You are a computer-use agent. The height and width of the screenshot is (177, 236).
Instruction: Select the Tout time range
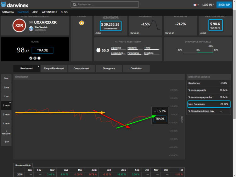click(x=6, y=78)
